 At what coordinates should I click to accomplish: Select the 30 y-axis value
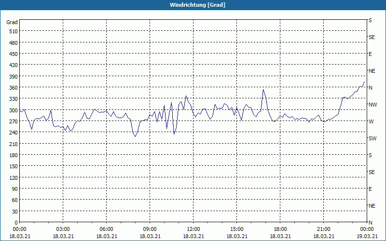[15, 212]
